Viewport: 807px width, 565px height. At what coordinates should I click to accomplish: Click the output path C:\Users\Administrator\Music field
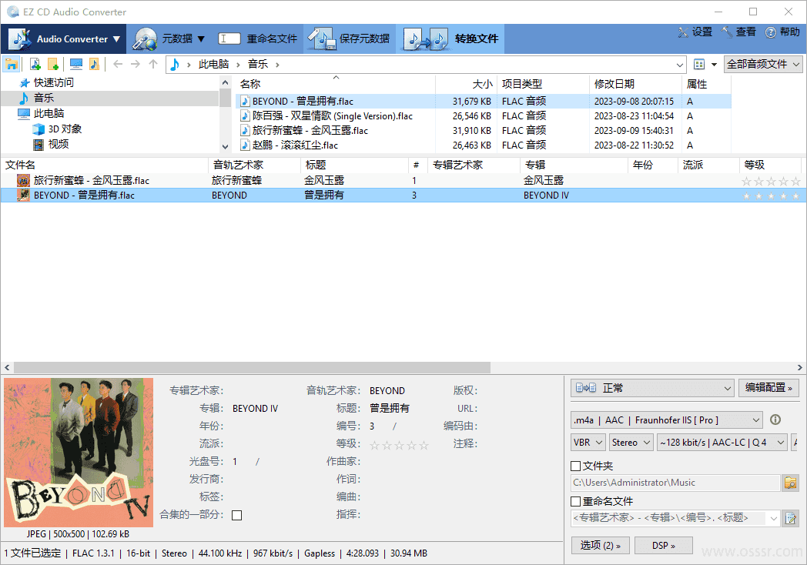coord(676,483)
